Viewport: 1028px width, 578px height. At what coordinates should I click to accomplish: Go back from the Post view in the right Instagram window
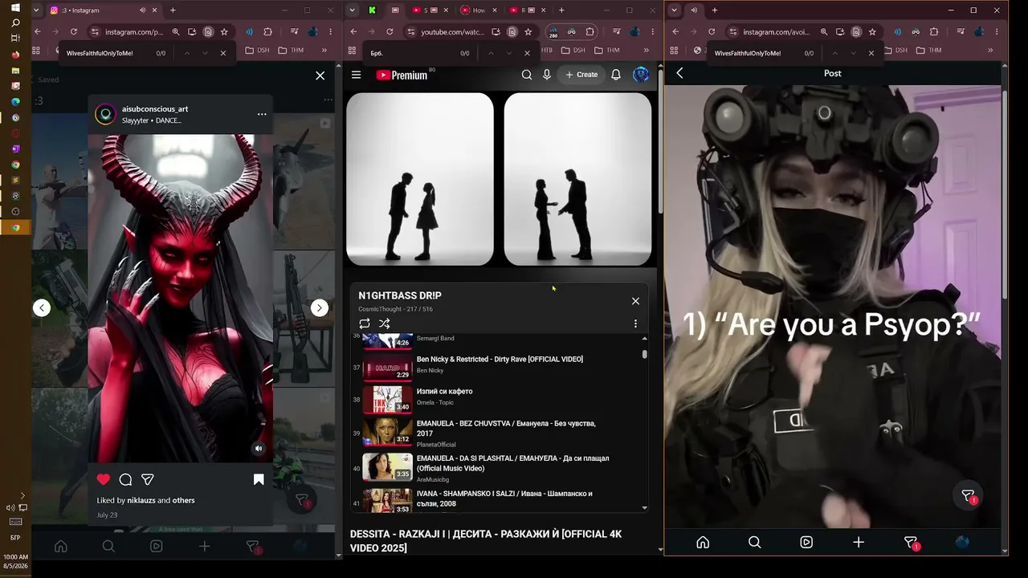point(679,73)
